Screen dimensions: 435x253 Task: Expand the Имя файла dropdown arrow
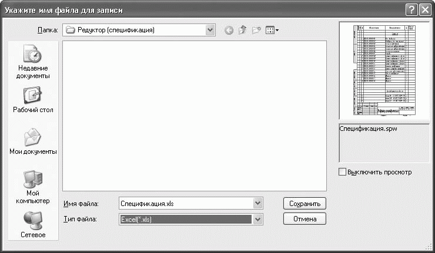tap(257, 203)
